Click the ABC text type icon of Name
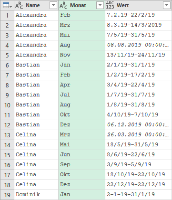Viewport: 172px width, 200px height. pos(19,6)
